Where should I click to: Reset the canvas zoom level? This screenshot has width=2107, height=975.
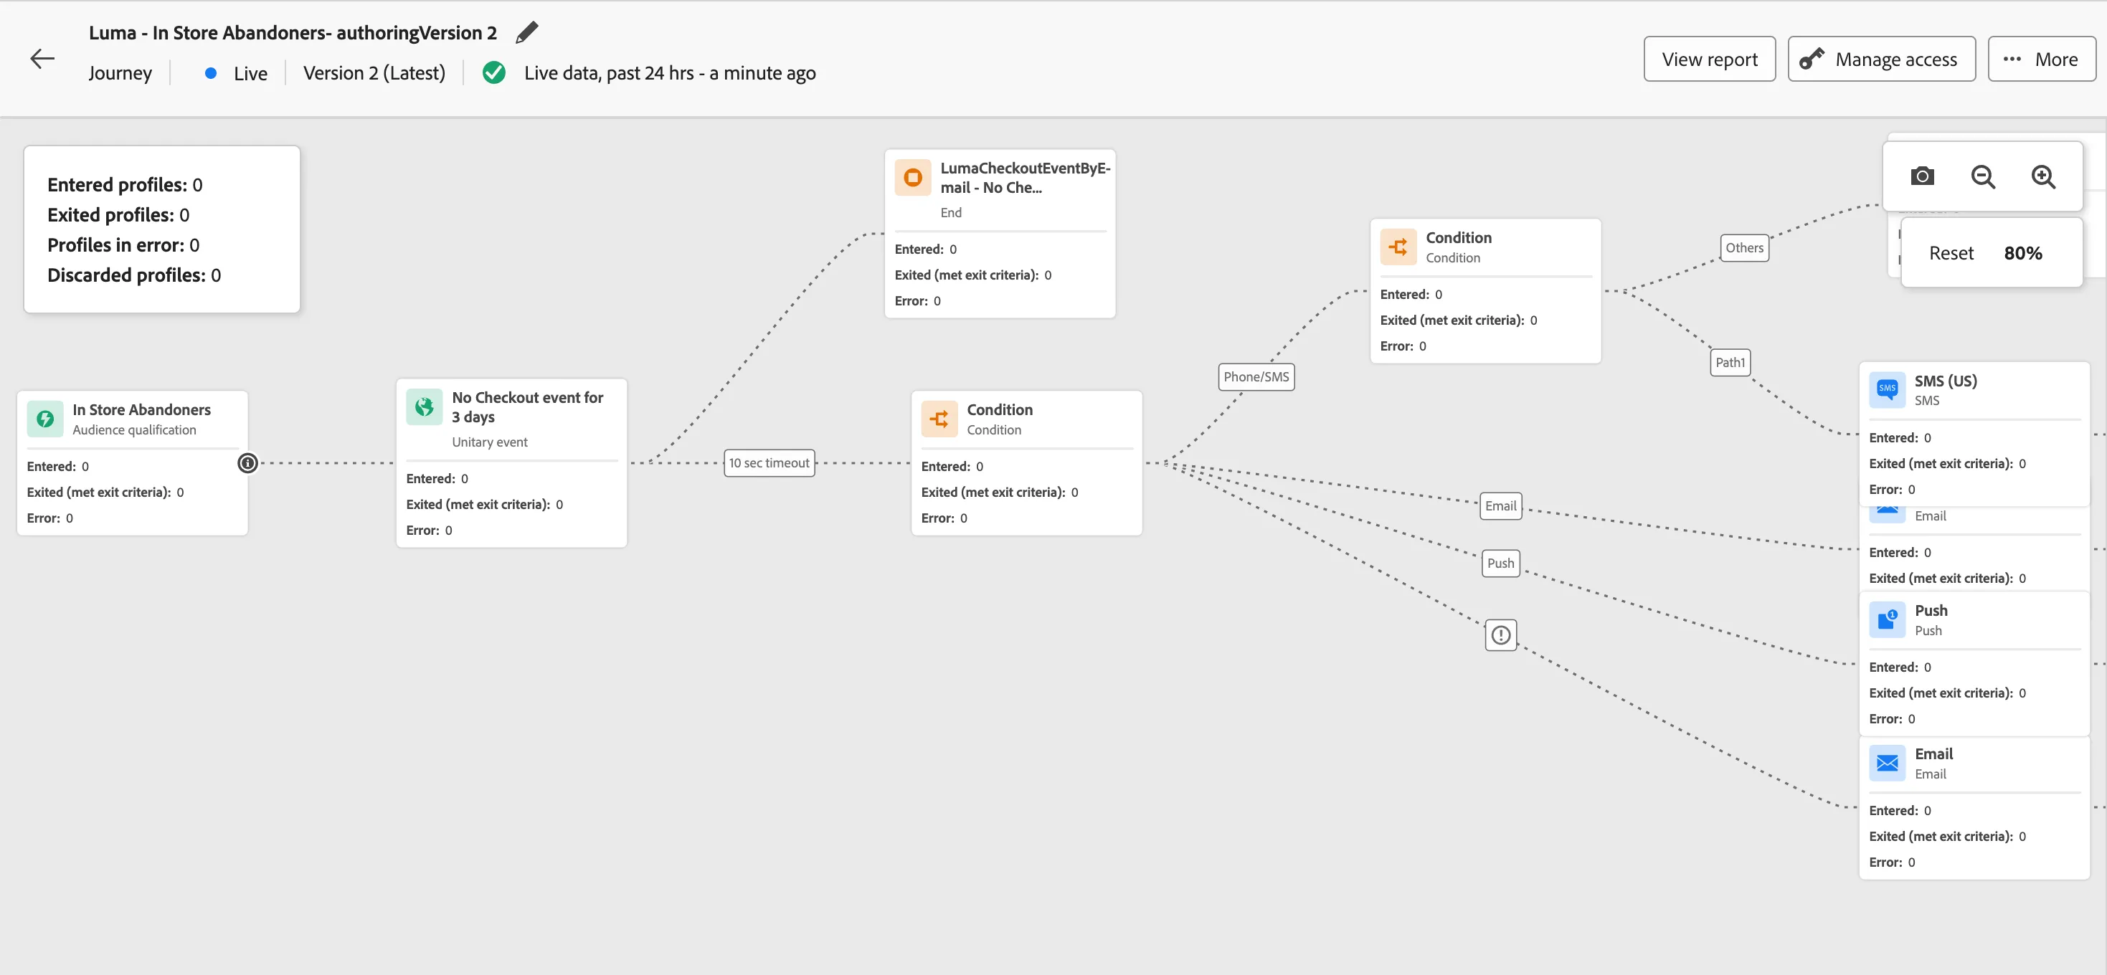coord(1951,253)
